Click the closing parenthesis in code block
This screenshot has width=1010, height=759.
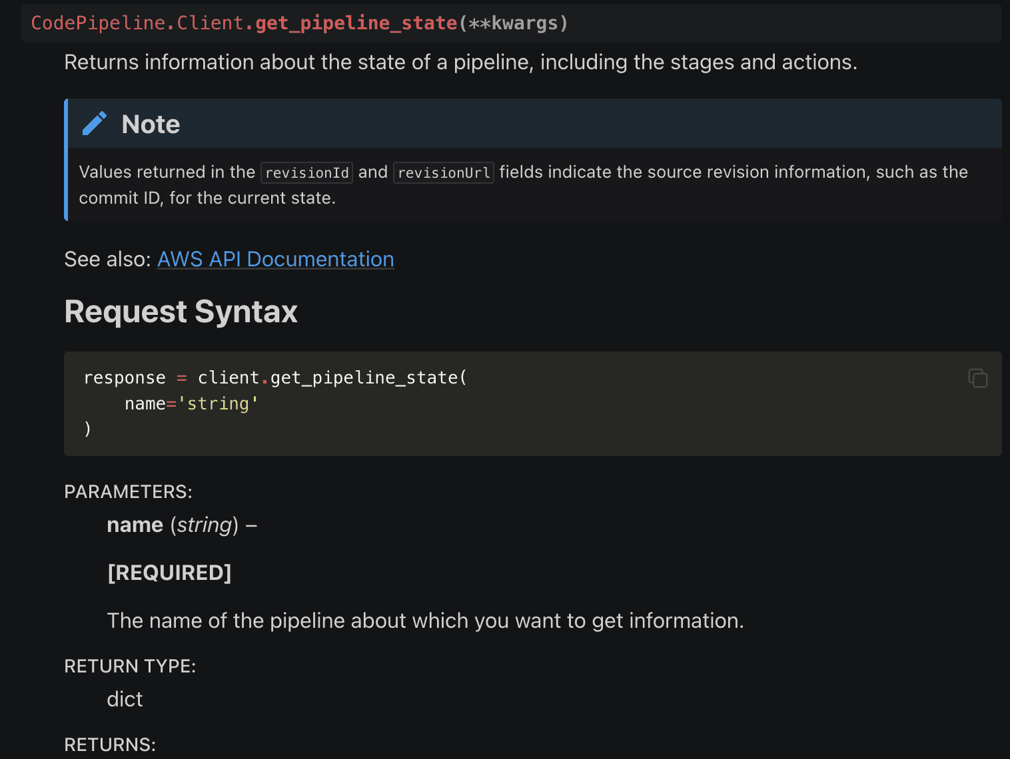87,429
